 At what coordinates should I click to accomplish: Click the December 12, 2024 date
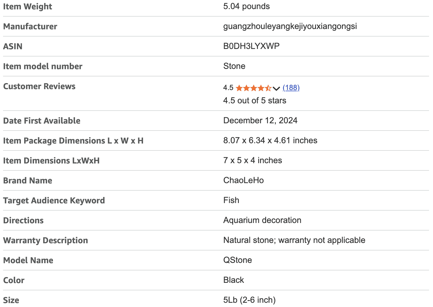(260, 121)
